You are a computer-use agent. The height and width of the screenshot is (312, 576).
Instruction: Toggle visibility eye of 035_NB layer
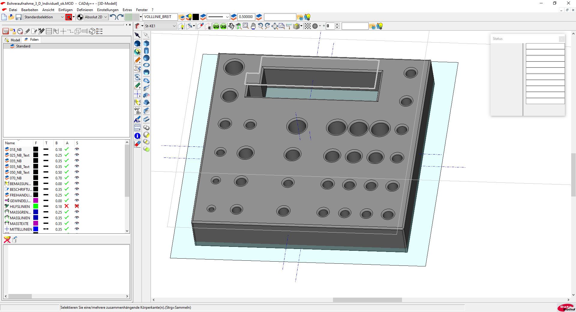[x=77, y=160]
